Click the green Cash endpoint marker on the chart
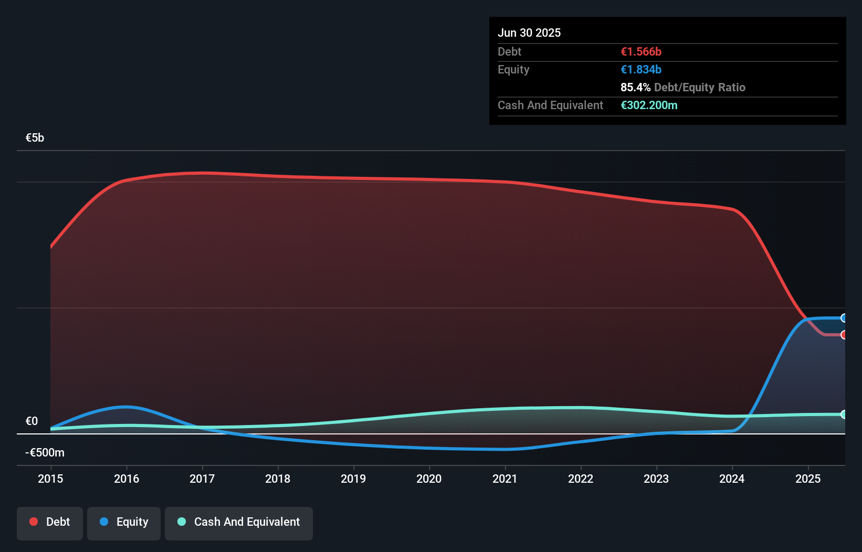 click(844, 415)
